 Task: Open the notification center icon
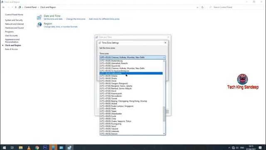pyautogui.click(x=260, y=148)
